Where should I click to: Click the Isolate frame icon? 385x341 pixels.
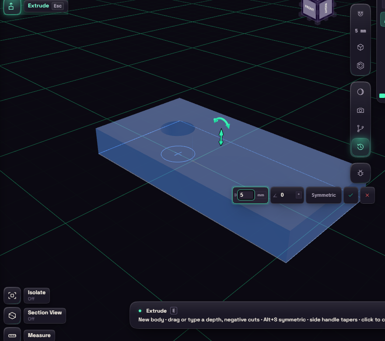[x=12, y=296]
